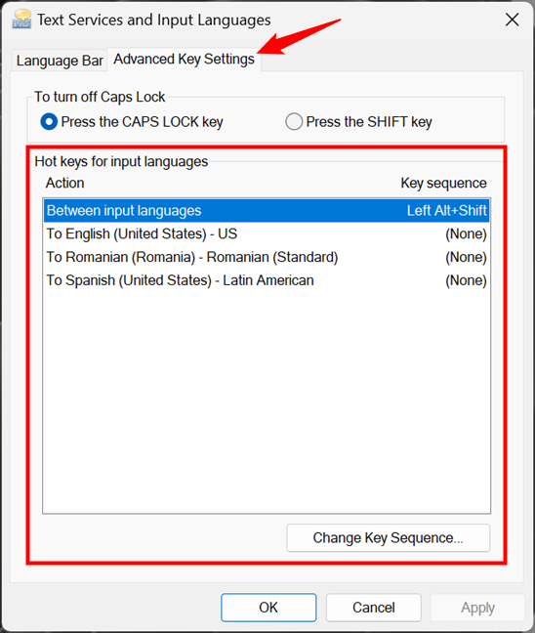
Task: Click (None) key sequence for English US
Action: click(466, 233)
